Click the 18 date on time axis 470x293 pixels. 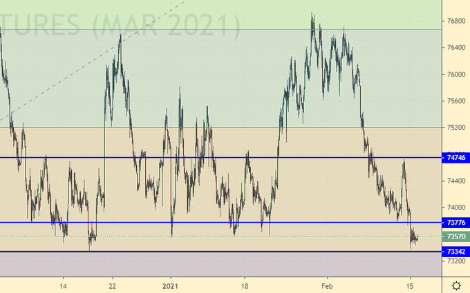(244, 285)
